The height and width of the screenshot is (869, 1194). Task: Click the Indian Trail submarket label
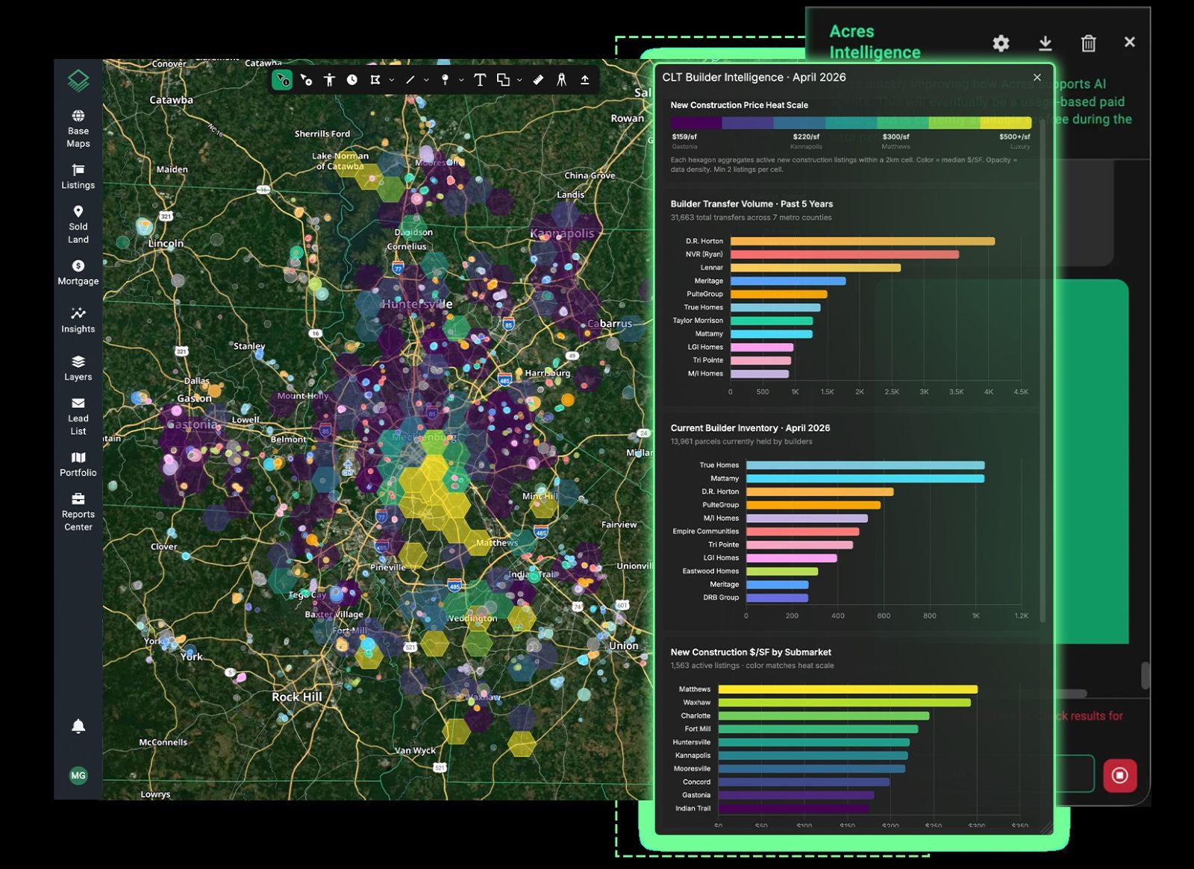[693, 809]
